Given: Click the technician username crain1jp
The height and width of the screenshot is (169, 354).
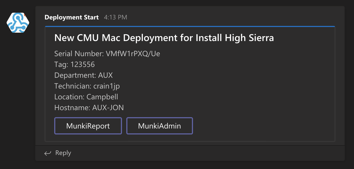Looking at the screenshot, I should [107, 86].
